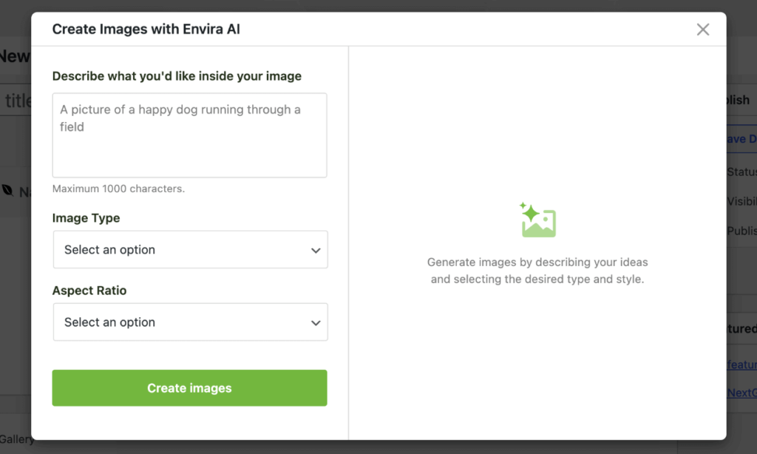Click the Aspect Ratio chevron arrow
Viewport: 757px width, 454px height.
[316, 322]
